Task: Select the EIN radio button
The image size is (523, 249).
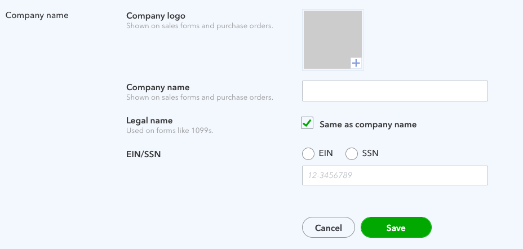Action: coord(308,154)
